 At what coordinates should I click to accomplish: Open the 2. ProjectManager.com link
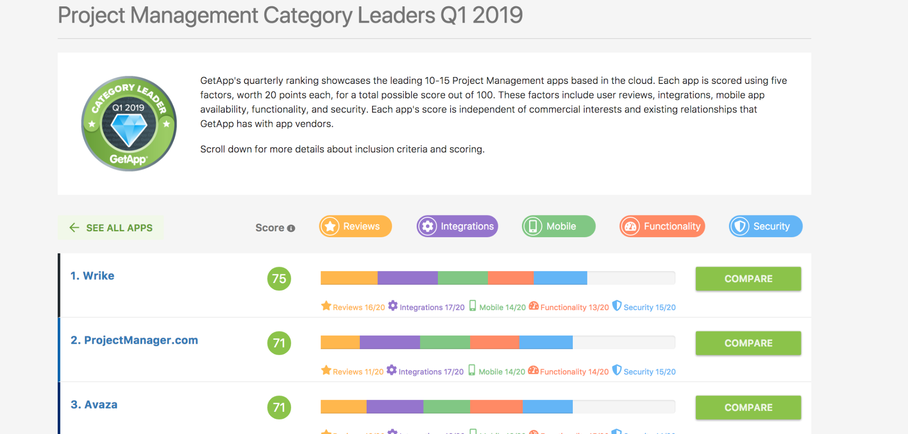(x=134, y=340)
